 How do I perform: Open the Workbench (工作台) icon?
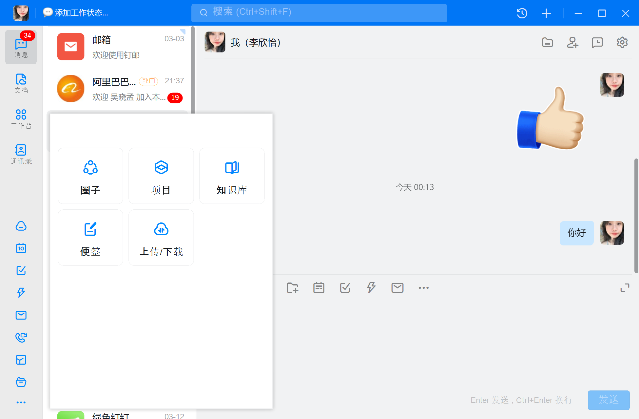21,119
